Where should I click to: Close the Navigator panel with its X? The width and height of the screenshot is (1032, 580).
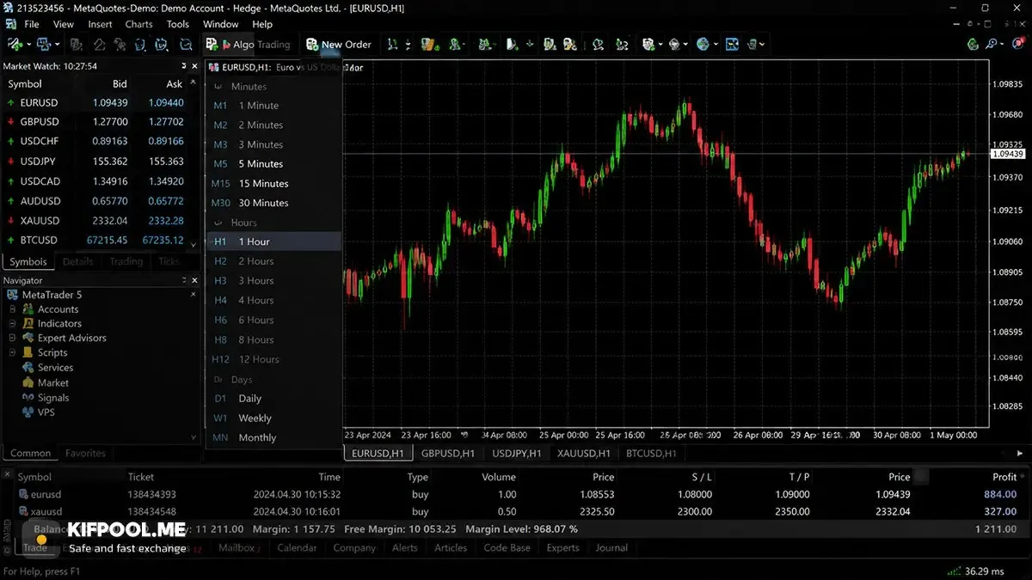(x=194, y=280)
